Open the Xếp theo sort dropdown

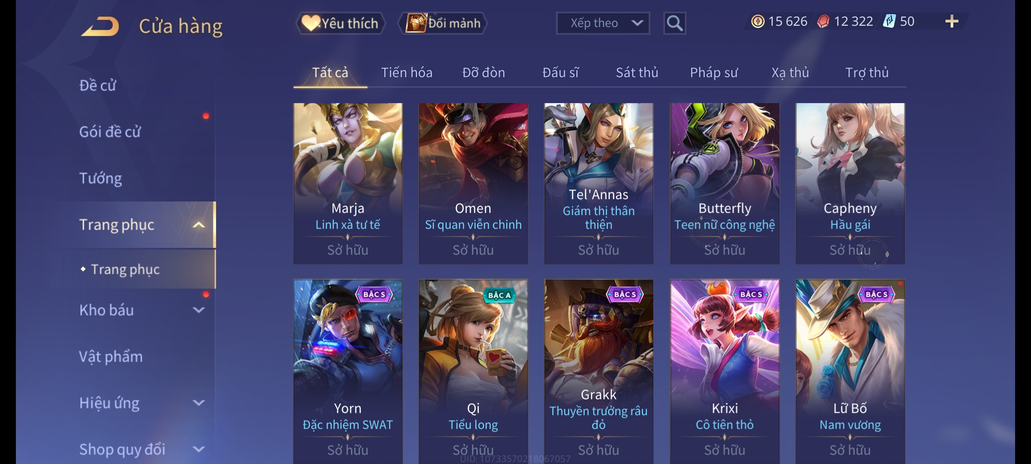[x=603, y=23]
